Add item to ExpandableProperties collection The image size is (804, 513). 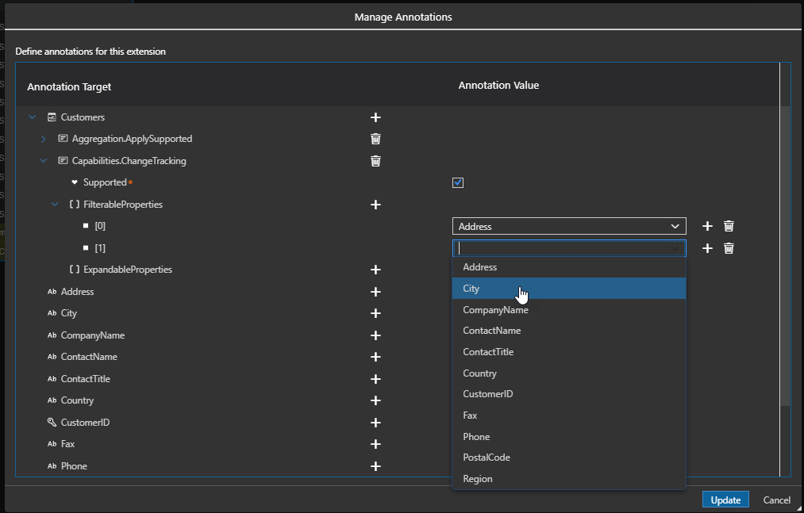point(375,270)
